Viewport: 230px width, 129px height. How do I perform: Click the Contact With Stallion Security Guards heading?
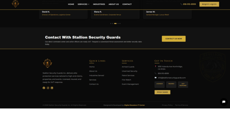point(83,37)
